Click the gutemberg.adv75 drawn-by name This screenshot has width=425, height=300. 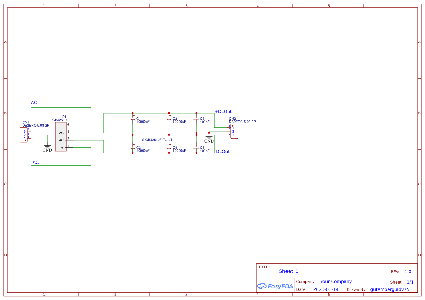click(x=390, y=289)
